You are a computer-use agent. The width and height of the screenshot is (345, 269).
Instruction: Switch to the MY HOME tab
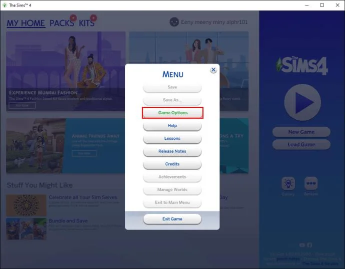point(25,23)
